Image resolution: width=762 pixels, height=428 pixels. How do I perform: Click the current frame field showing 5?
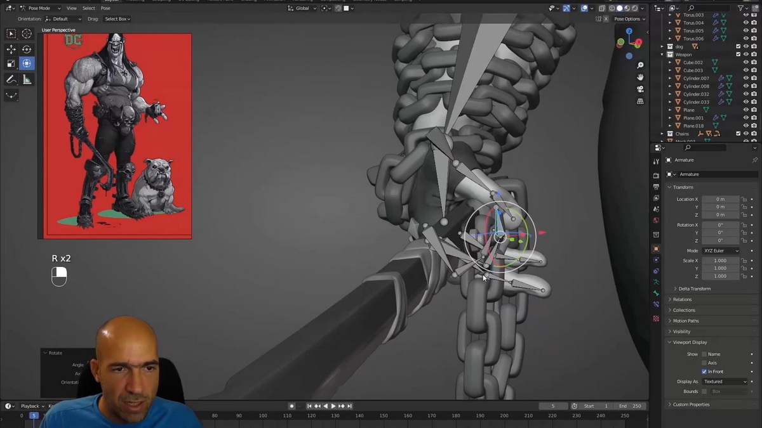click(x=553, y=406)
